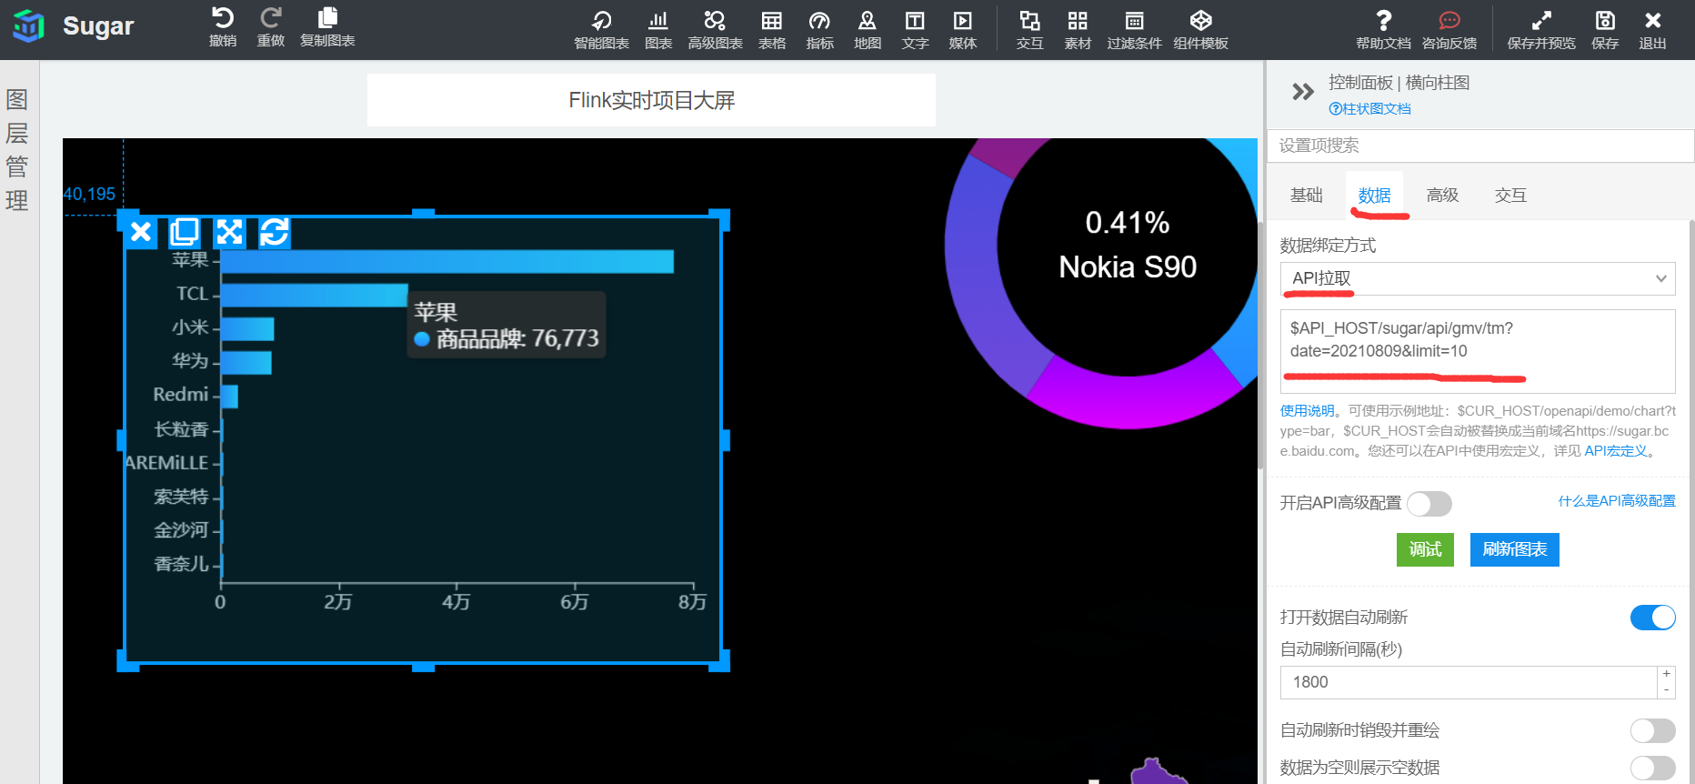This screenshot has height=784, width=1695.
Task: Click the 长粒香 axis label
Action: click(181, 428)
